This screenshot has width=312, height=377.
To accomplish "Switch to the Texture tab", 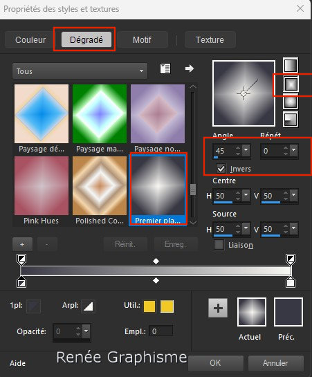I will pos(210,39).
